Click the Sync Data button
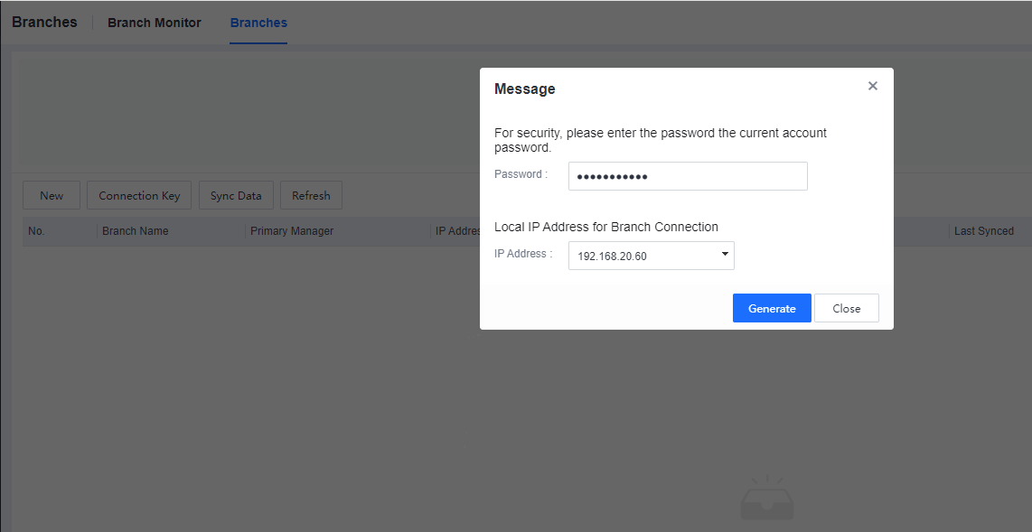The height and width of the screenshot is (532, 1032). coord(236,195)
